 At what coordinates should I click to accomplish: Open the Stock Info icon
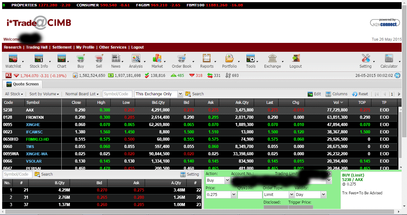tap(39, 59)
